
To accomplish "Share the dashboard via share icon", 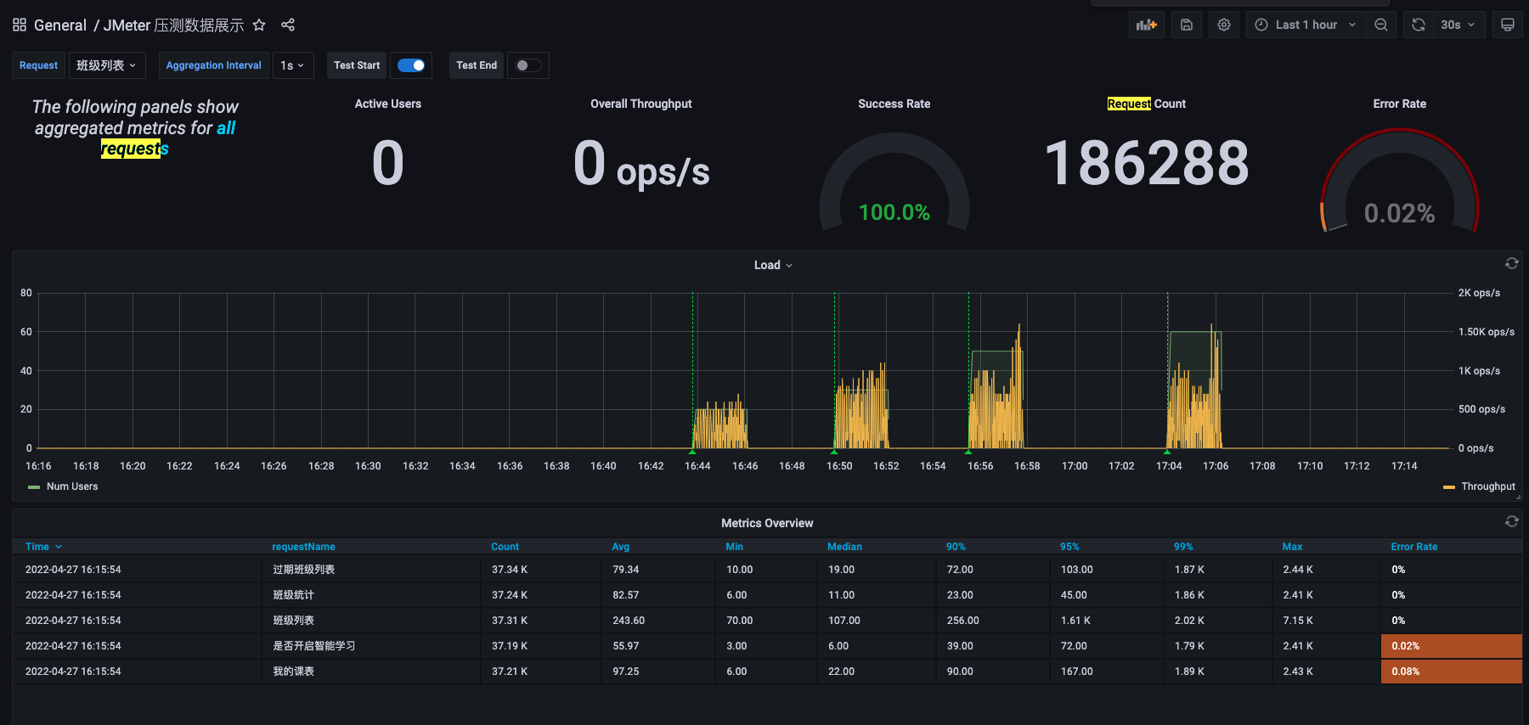I will (288, 25).
